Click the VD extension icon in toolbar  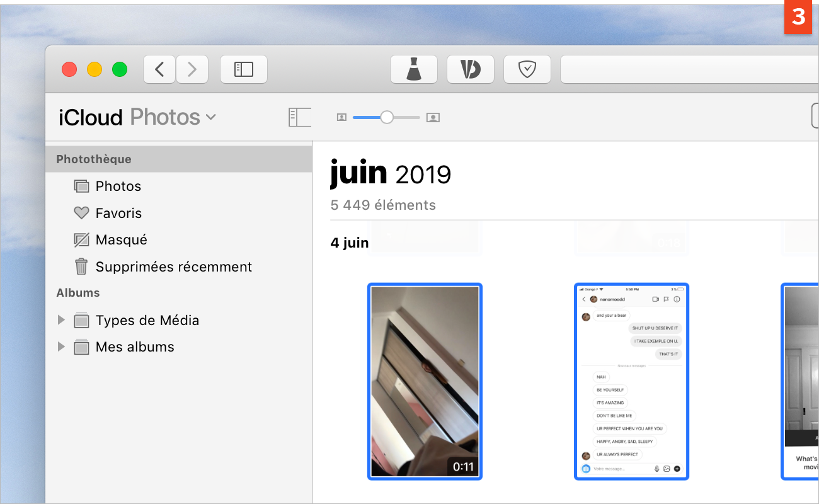470,69
